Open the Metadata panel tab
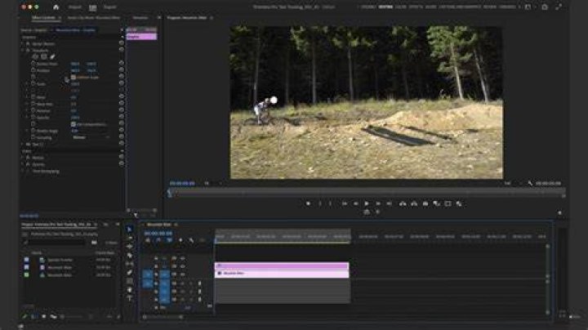The image size is (588, 330). coord(140,18)
